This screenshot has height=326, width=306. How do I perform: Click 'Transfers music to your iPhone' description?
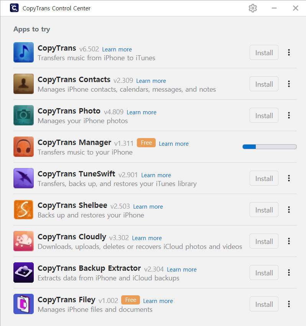click(x=85, y=152)
